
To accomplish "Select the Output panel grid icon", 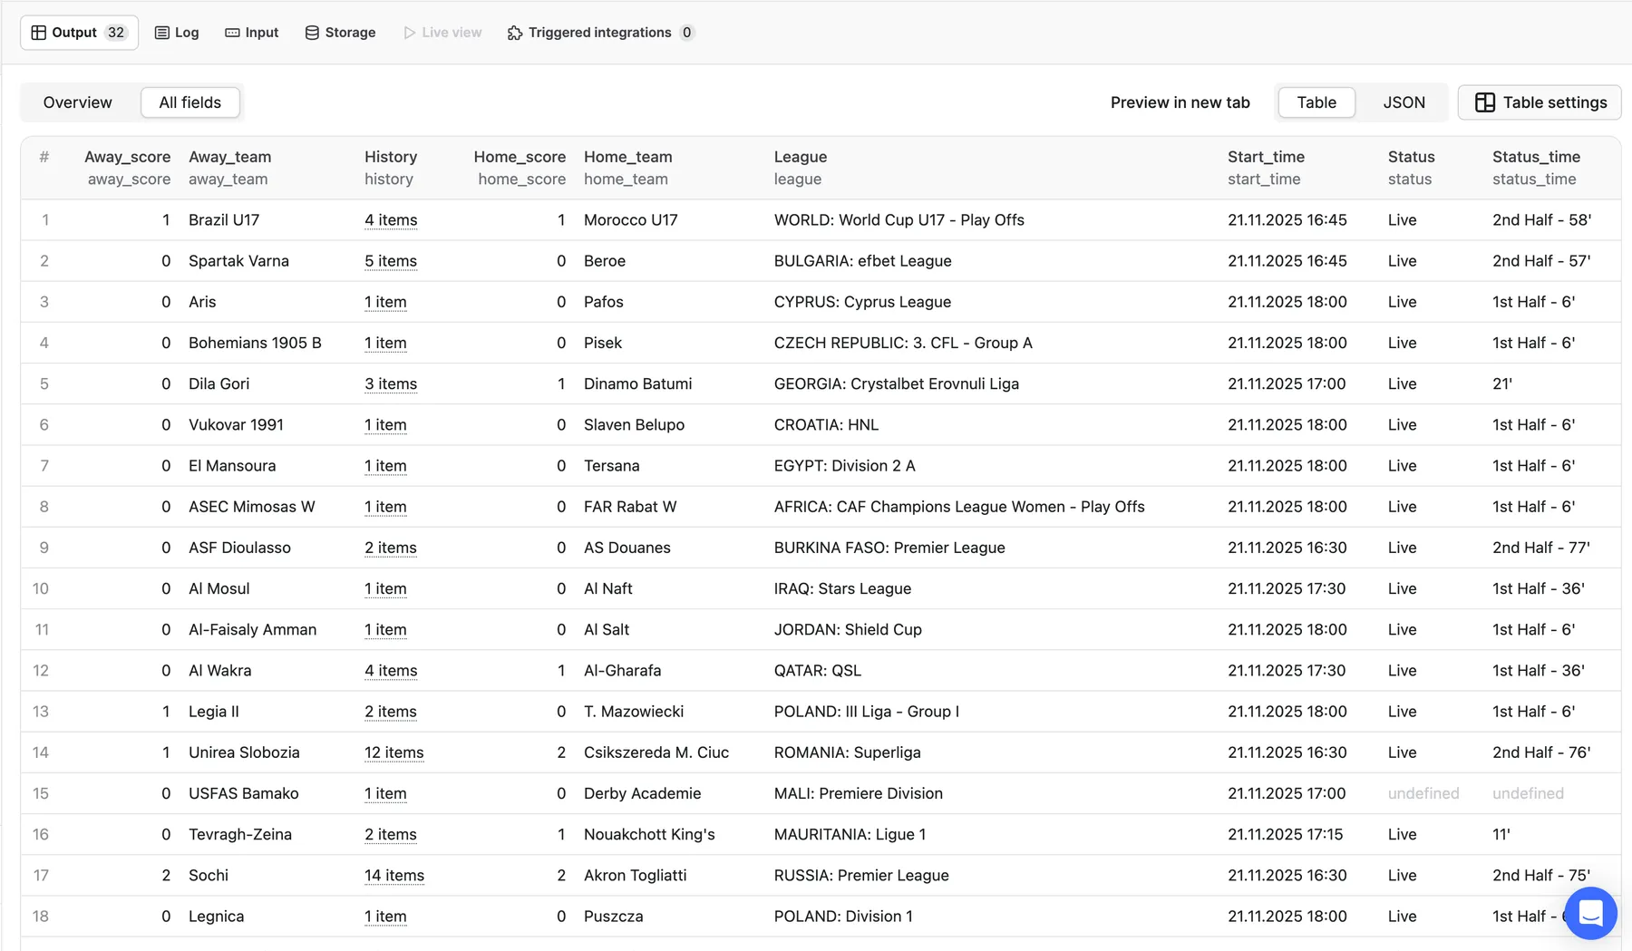I will pyautogui.click(x=38, y=32).
